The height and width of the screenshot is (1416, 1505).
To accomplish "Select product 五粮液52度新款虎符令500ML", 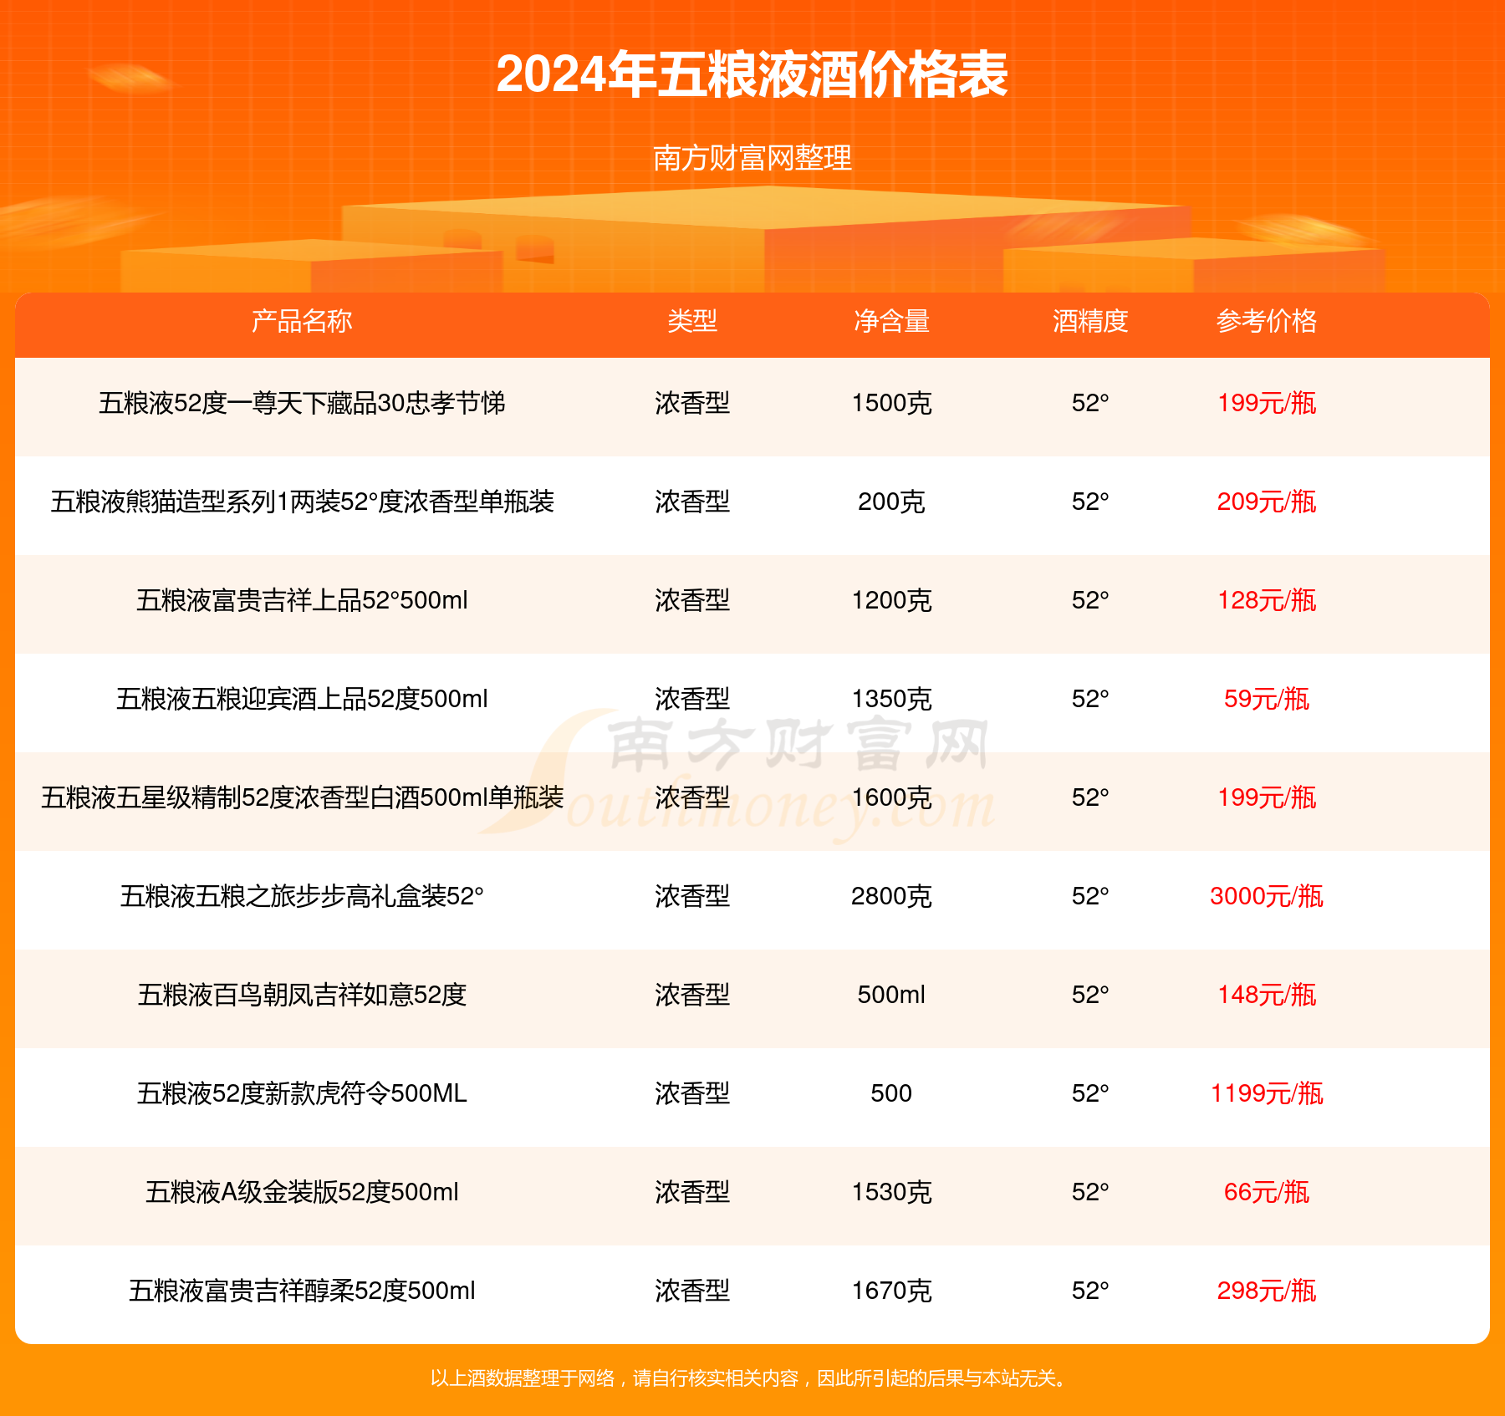I will 302,1093.
